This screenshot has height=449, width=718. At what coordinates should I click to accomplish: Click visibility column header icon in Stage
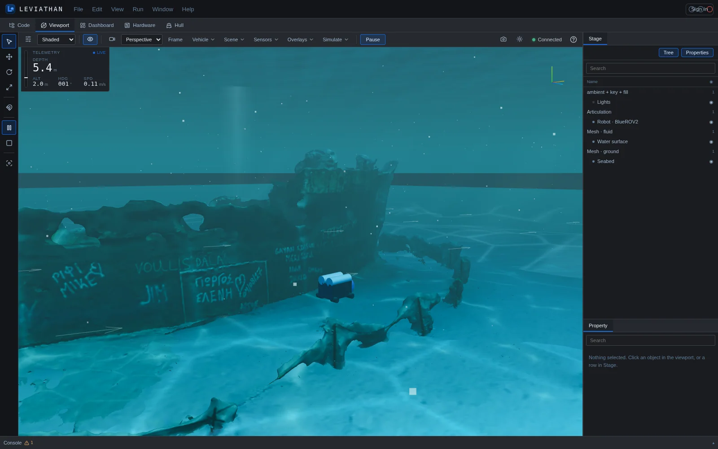pos(711,82)
